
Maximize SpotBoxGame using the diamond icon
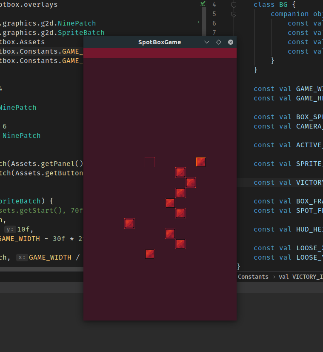(x=219, y=42)
